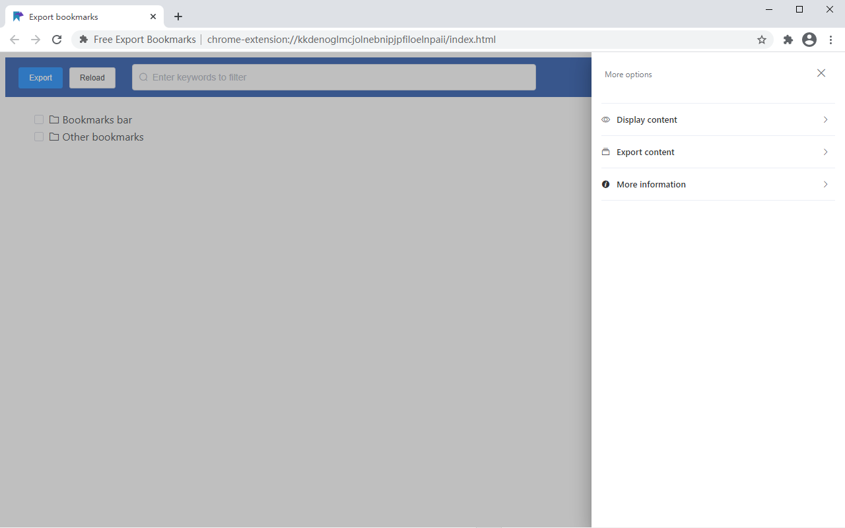
Task: Open the Chrome extensions puzzle icon
Action: (788, 40)
